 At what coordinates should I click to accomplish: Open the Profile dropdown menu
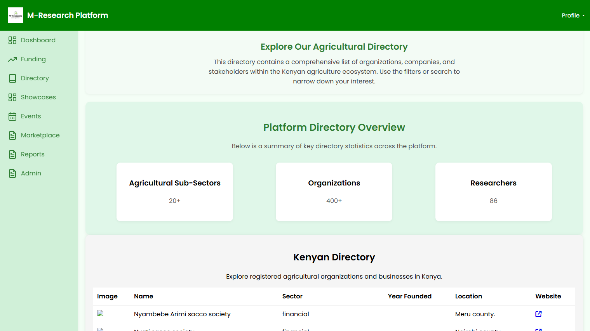pos(573,16)
